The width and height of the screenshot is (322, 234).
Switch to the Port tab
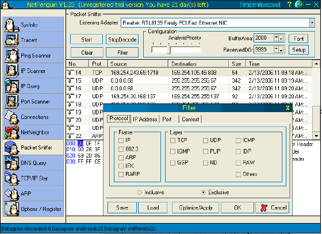[x=168, y=119]
